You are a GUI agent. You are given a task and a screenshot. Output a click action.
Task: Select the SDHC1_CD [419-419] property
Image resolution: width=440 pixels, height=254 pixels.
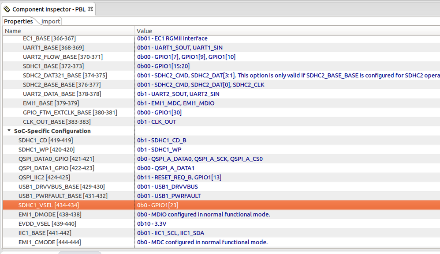tap(45, 140)
